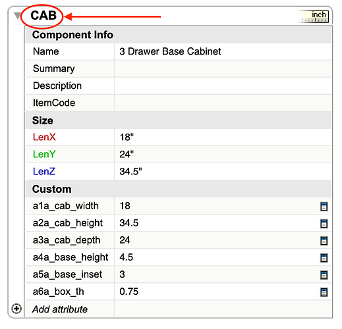Open details icon for a4a_base_height
This screenshot has width=342, height=329.
pos(324,258)
